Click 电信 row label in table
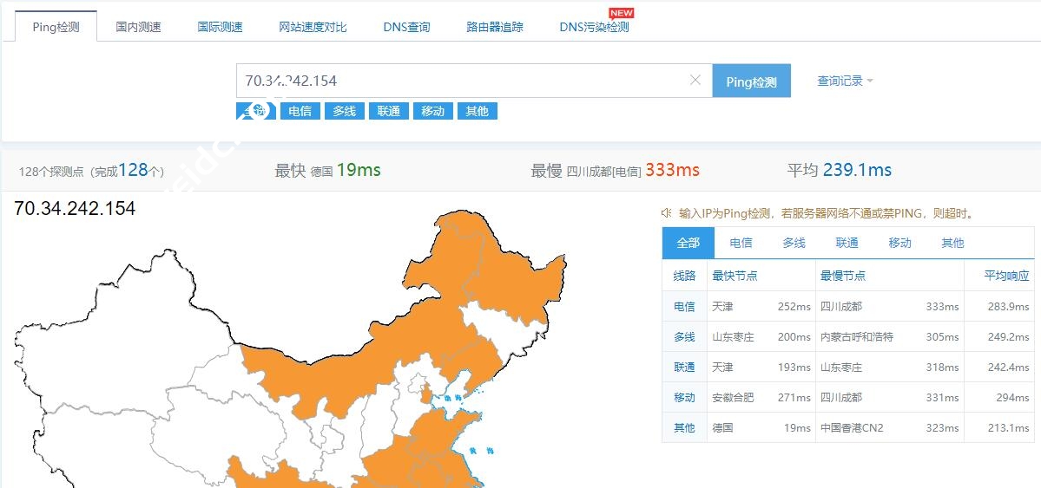1041x488 pixels. pyautogui.click(x=684, y=306)
